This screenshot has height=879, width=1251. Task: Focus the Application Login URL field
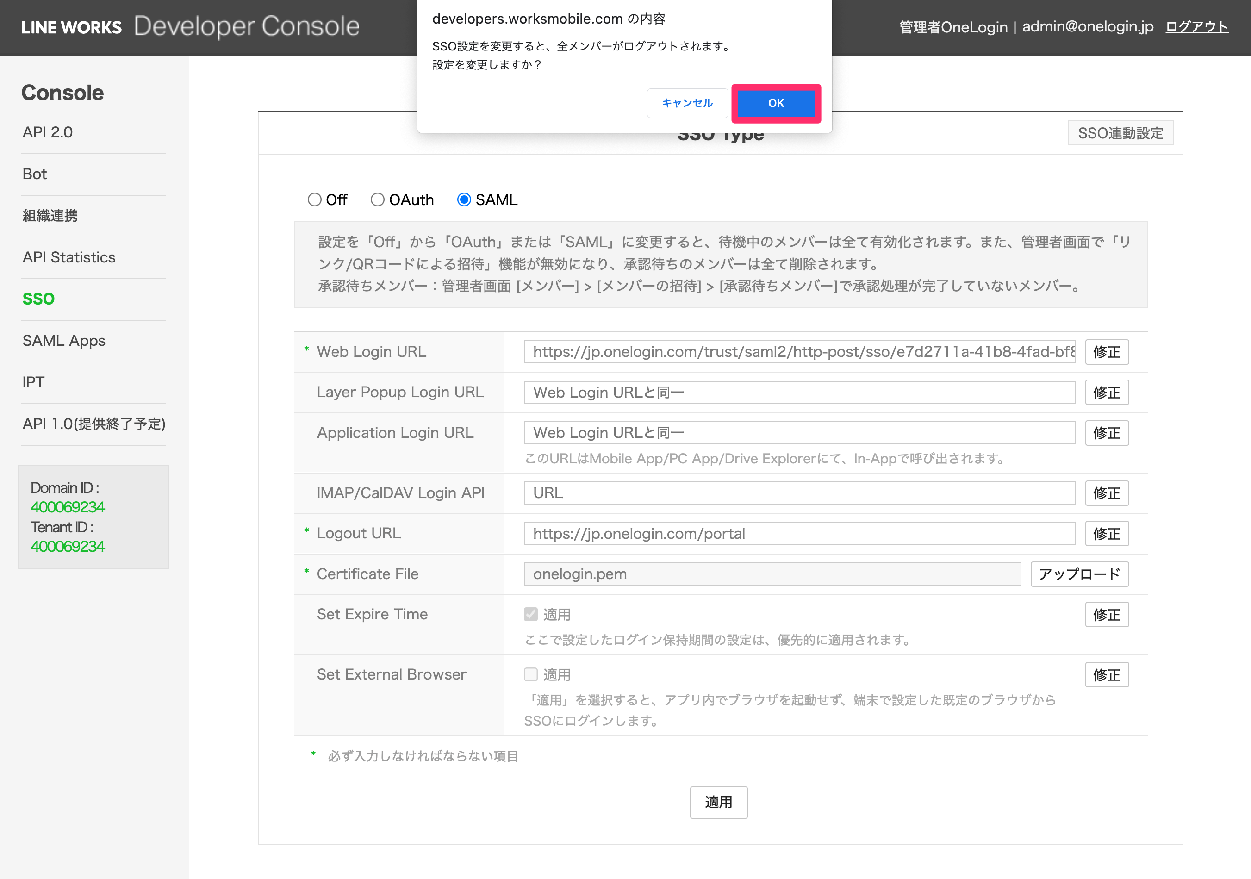coord(799,433)
